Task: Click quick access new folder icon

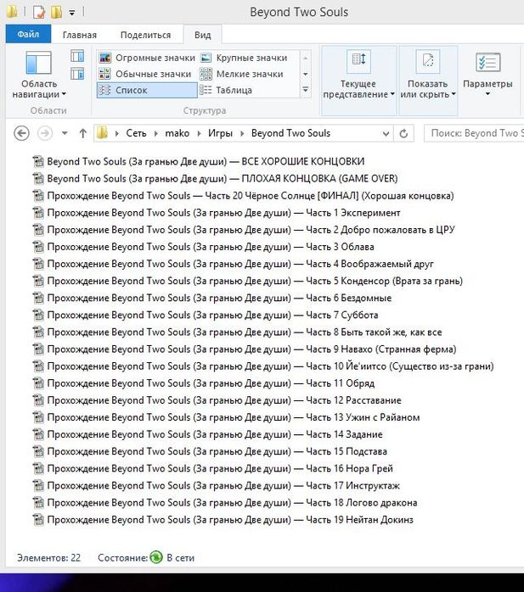Action: pos(56,12)
